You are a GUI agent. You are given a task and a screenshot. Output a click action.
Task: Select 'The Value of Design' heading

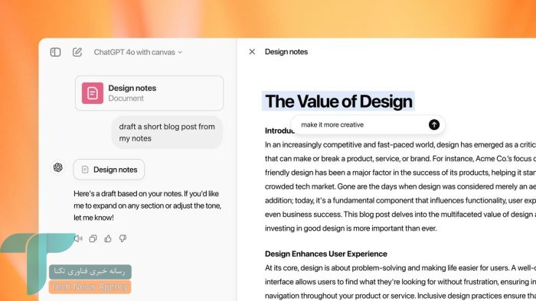[338, 102]
